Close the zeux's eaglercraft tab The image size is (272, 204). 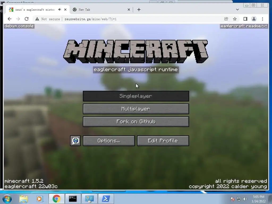click(x=65, y=10)
